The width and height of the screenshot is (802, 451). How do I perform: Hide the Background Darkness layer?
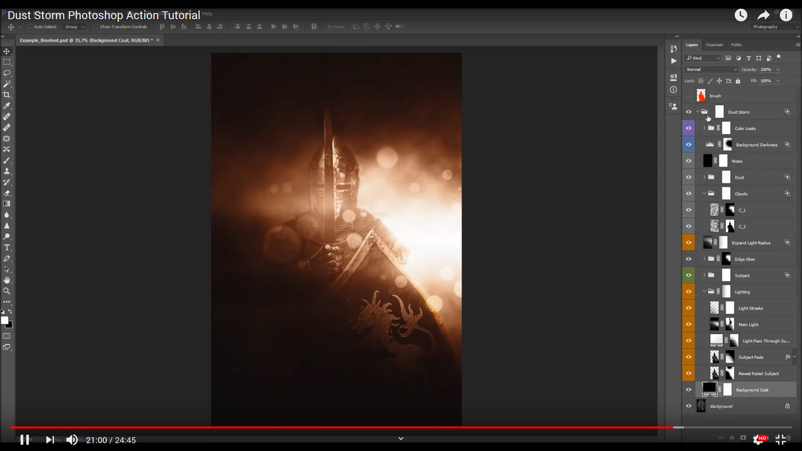[689, 145]
